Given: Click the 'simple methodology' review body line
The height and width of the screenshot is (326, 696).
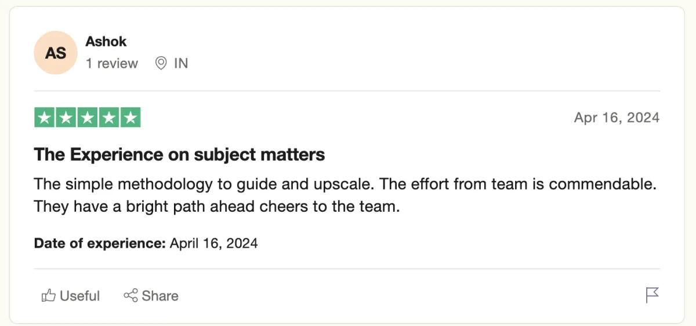Looking at the screenshot, I should pyautogui.click(x=346, y=184).
